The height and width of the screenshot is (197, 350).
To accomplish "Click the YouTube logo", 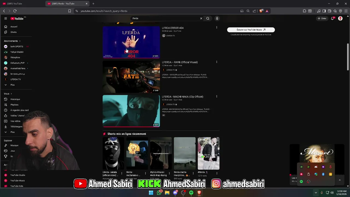I will coord(17,18).
